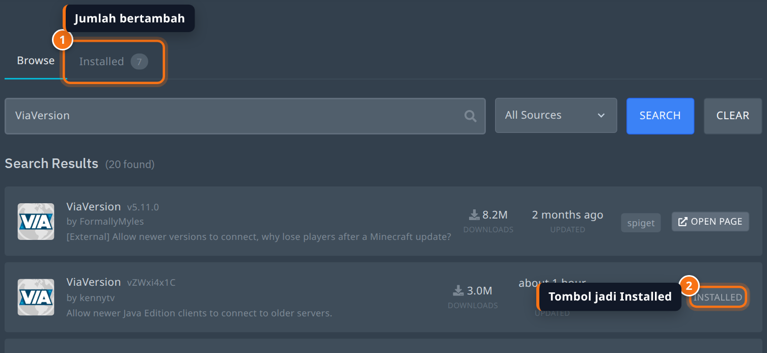Click the '(20 found)' results count
Image resolution: width=767 pixels, height=353 pixels.
click(x=130, y=164)
